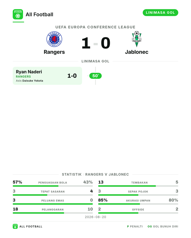Click the P Penalti legend item

[135, 226]
